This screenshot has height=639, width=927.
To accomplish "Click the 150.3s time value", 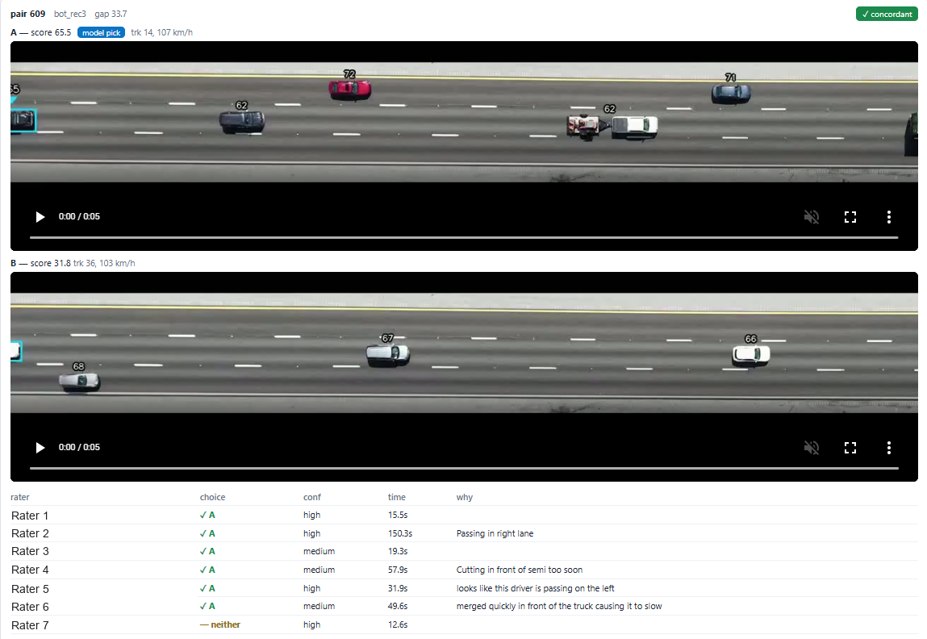I will point(399,533).
